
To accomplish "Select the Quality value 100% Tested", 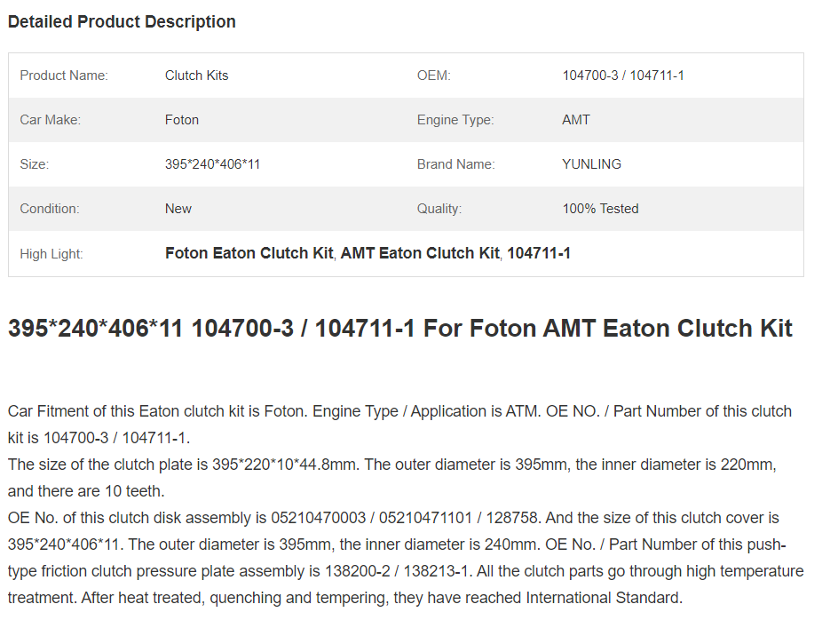I will [x=601, y=209].
